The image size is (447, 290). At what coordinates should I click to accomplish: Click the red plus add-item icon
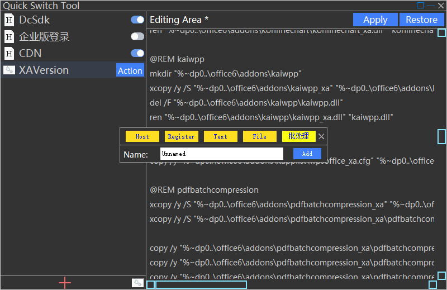point(65,283)
